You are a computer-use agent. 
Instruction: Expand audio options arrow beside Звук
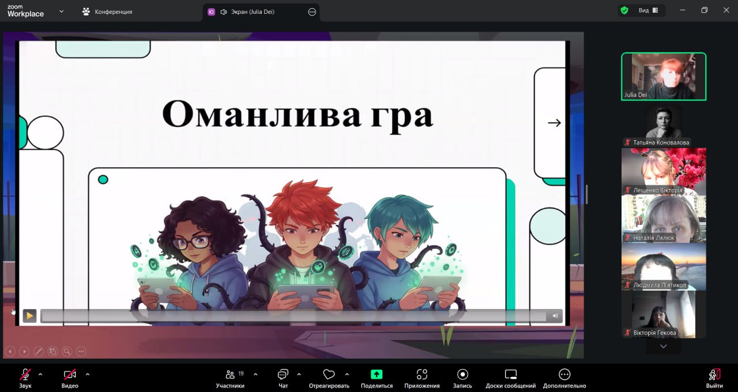40,374
